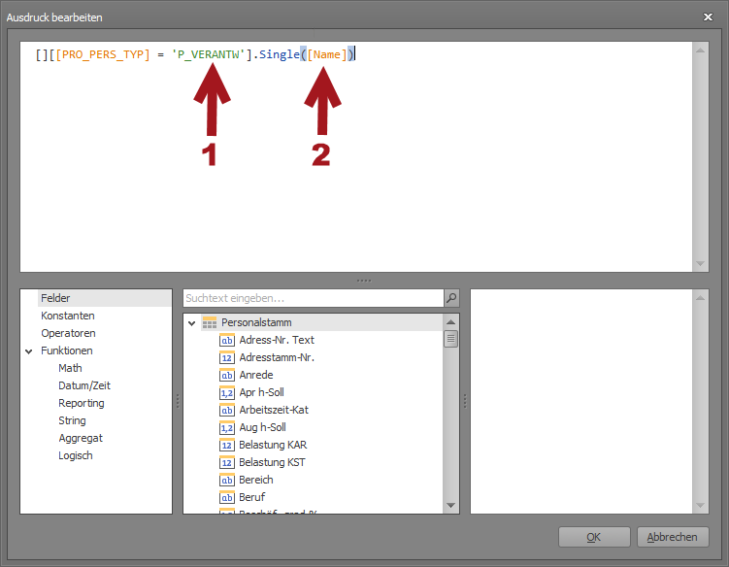
Task: Select the Belastung KAR field
Action: [273, 445]
